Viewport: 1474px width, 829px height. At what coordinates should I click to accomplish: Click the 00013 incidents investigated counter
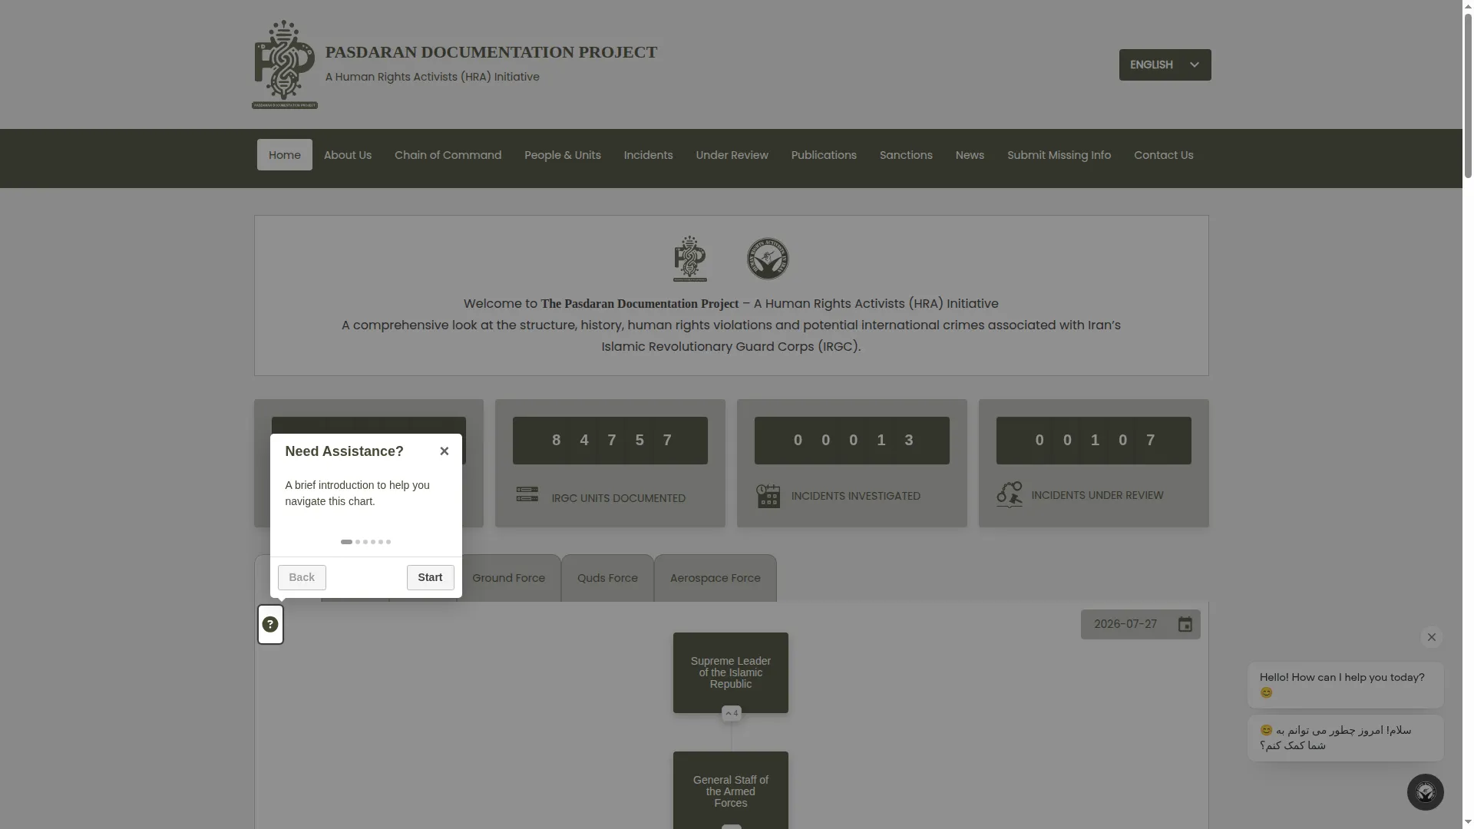(x=851, y=441)
